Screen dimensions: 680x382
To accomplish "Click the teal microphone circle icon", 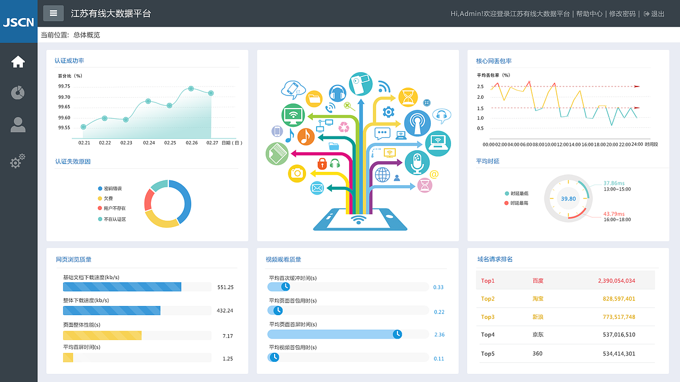I will (x=417, y=163).
